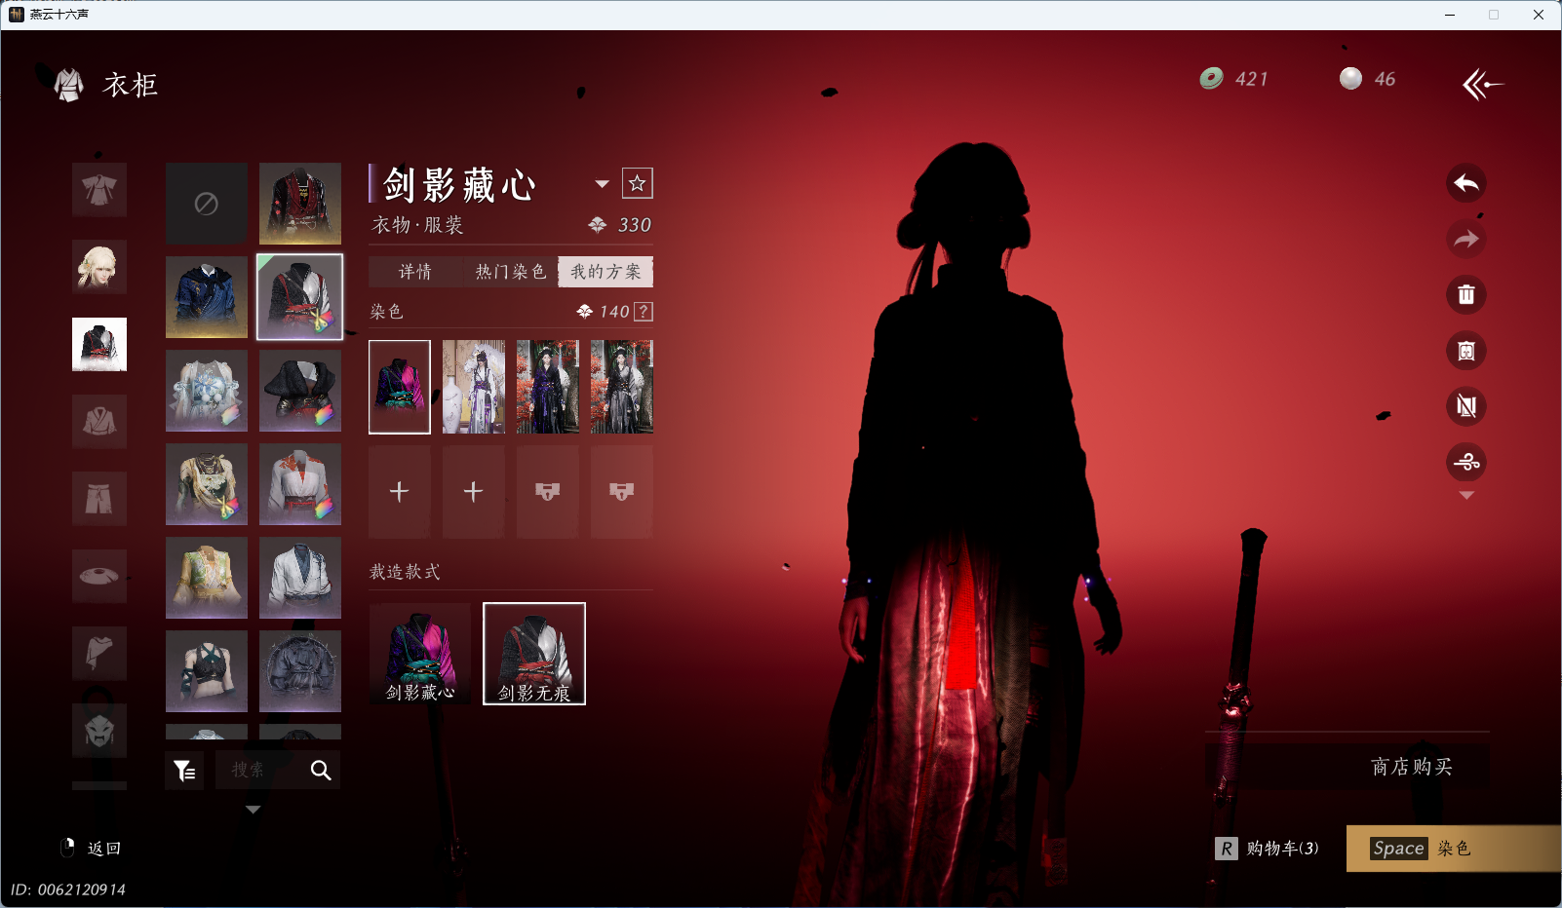
Task: Open the display frame icon on the right
Action: (x=1466, y=351)
